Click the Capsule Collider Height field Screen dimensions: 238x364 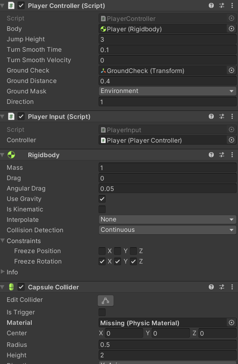(167, 355)
